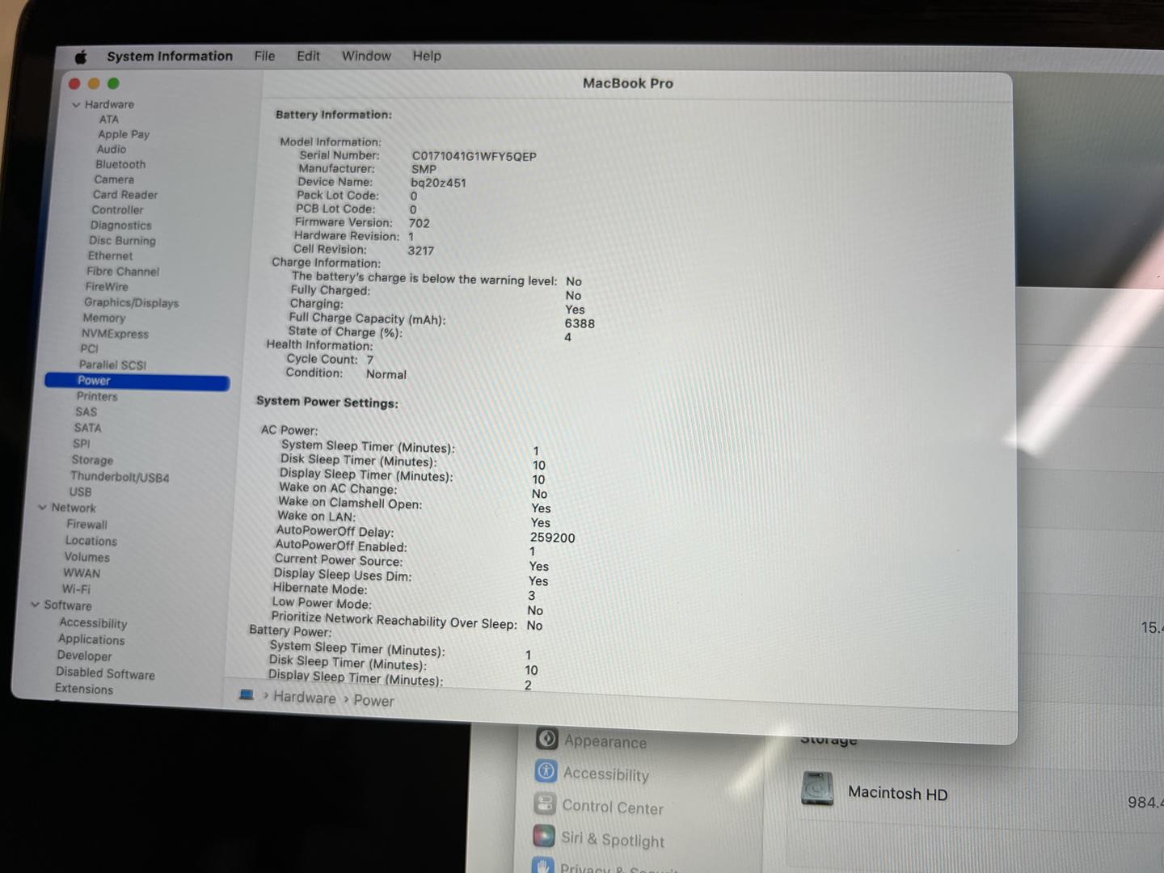Screen dimensions: 1164x873
Task: Collapse the Software section in sidebar
Action: tap(35, 605)
